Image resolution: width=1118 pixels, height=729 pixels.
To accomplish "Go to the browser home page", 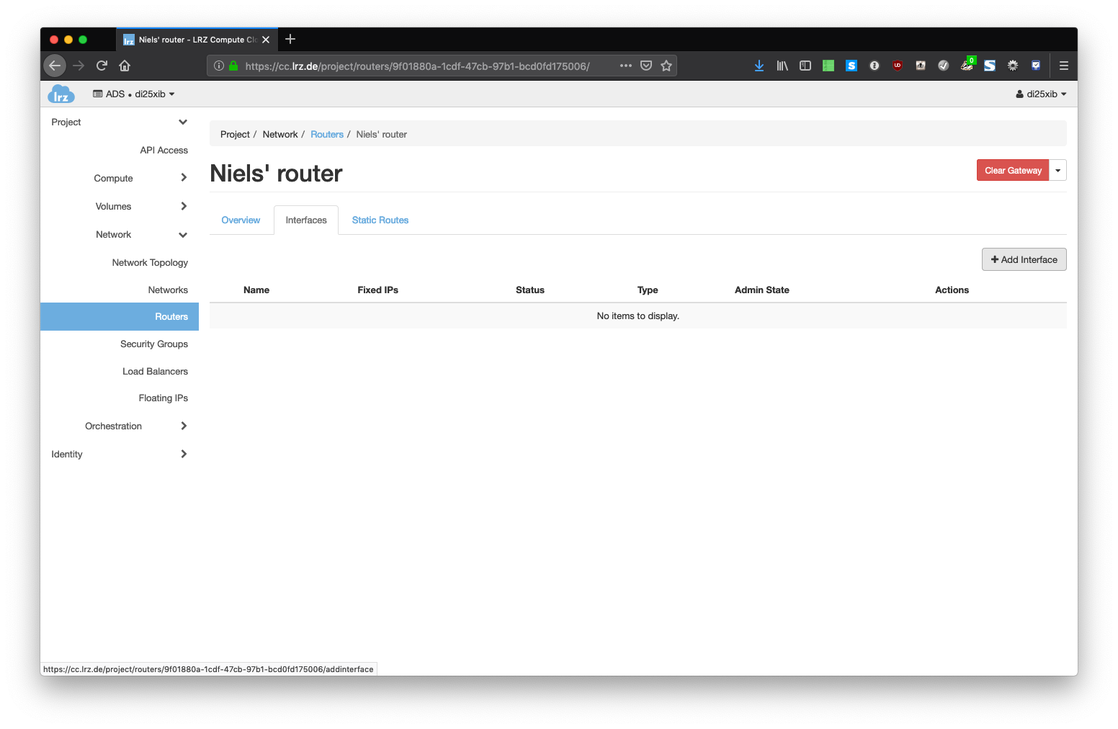I will tap(125, 66).
